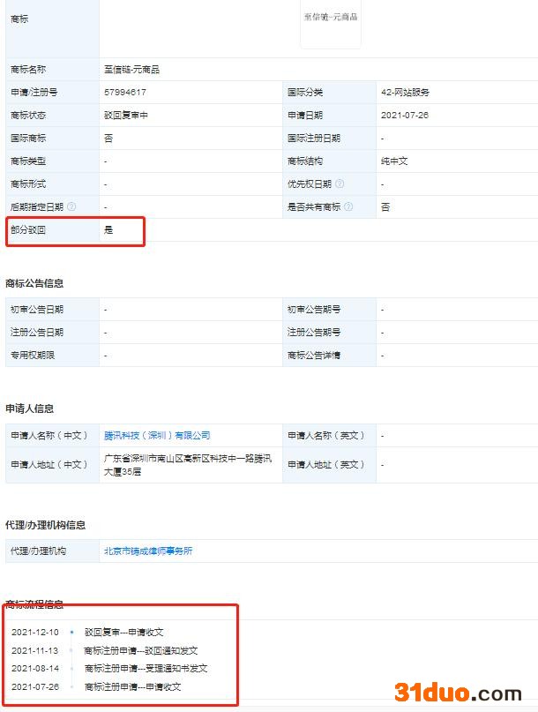Click the international class value 42-网站服务

pyautogui.click(x=406, y=92)
